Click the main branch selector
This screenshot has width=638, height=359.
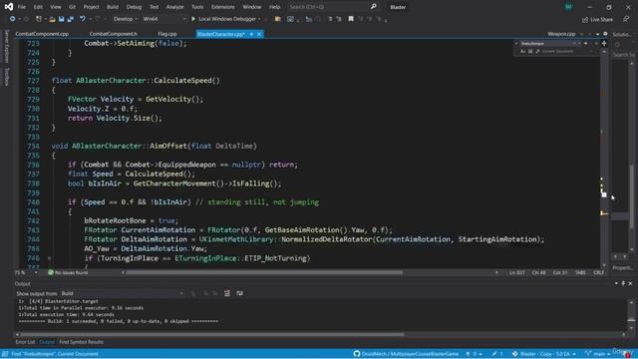click(597, 354)
